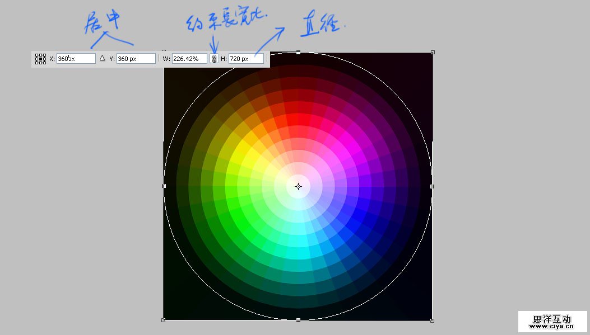Screen dimensions: 590x335
Task: Click the X position input field
Action: click(76, 59)
